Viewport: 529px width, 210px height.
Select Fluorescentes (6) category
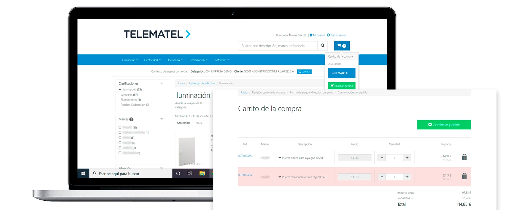(131, 100)
